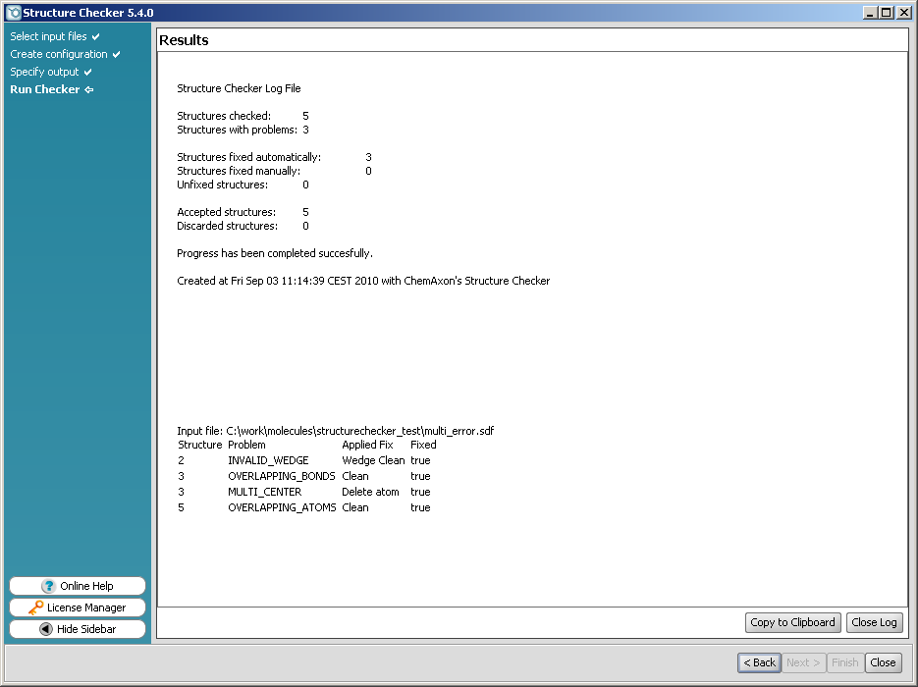Click 'Clean' fix in OVERLAPPING_BONDS row
This screenshot has width=918, height=687.
[355, 476]
